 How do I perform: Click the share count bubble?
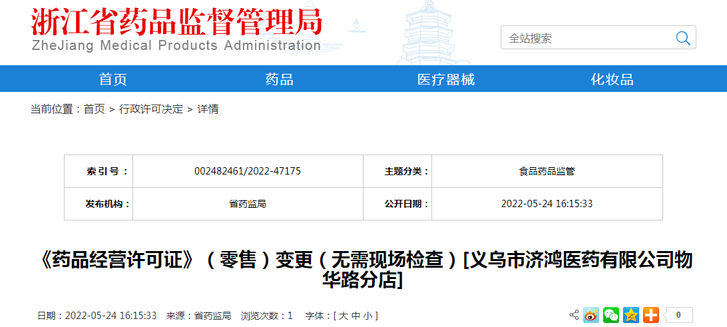(678, 316)
